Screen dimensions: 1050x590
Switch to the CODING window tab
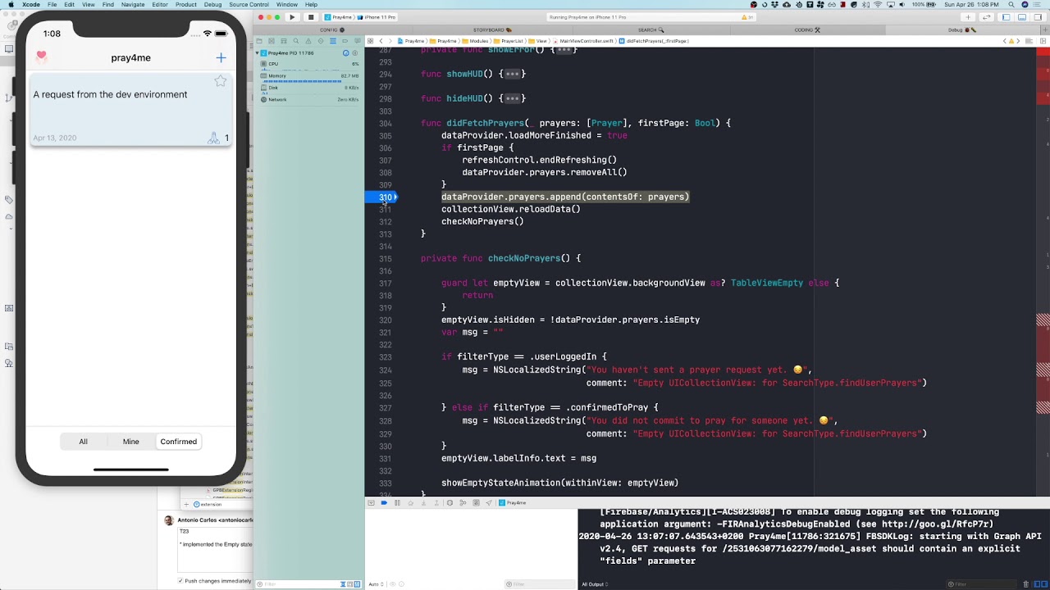[x=807, y=30]
